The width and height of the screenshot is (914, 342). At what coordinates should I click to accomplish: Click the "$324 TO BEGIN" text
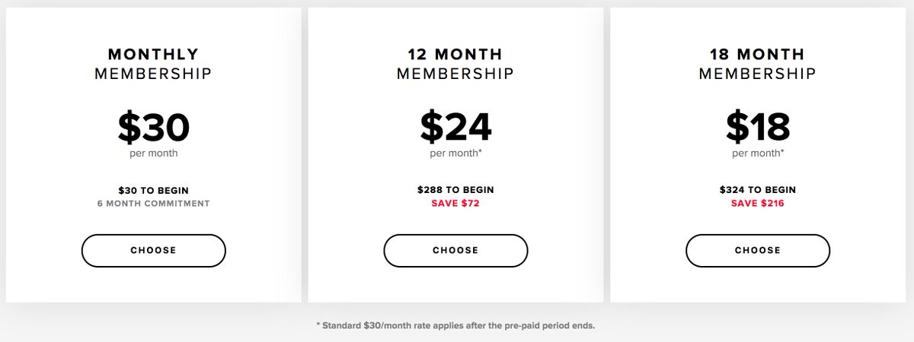pyautogui.click(x=758, y=190)
